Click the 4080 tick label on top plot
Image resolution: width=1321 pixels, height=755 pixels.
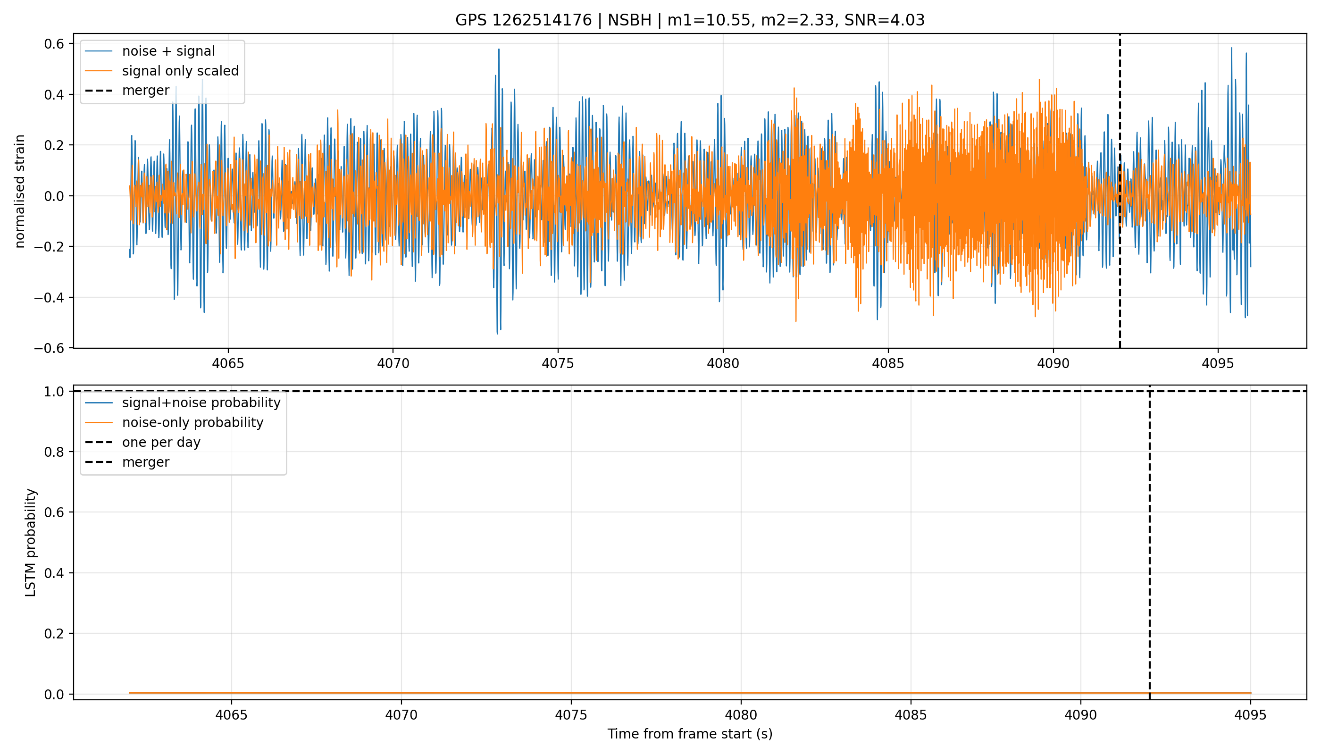click(x=723, y=363)
